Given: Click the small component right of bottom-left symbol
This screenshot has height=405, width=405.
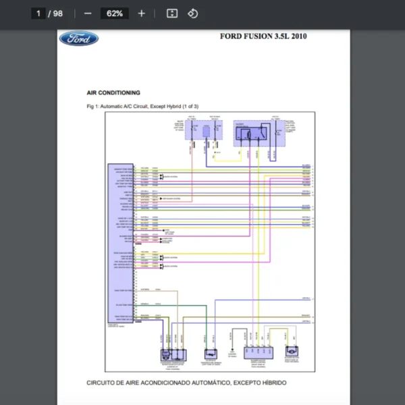Looking at the screenshot, I should pos(212,354).
